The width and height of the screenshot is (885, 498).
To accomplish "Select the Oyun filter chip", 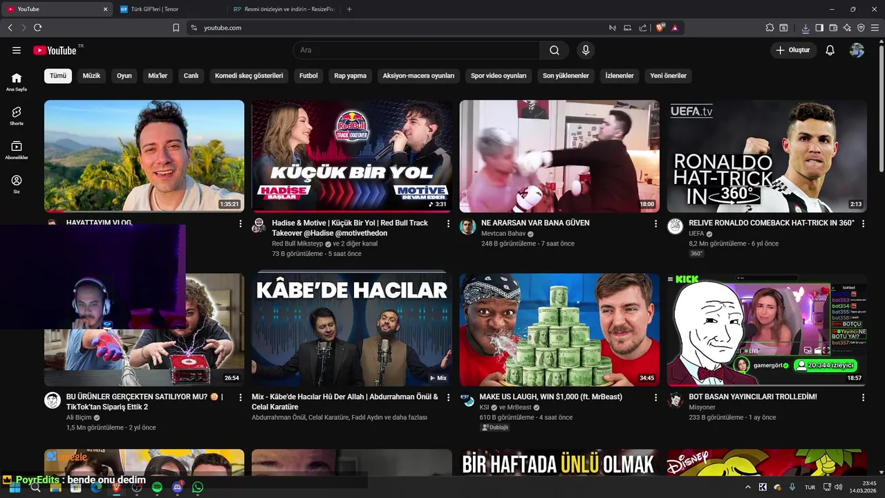I will (x=124, y=75).
